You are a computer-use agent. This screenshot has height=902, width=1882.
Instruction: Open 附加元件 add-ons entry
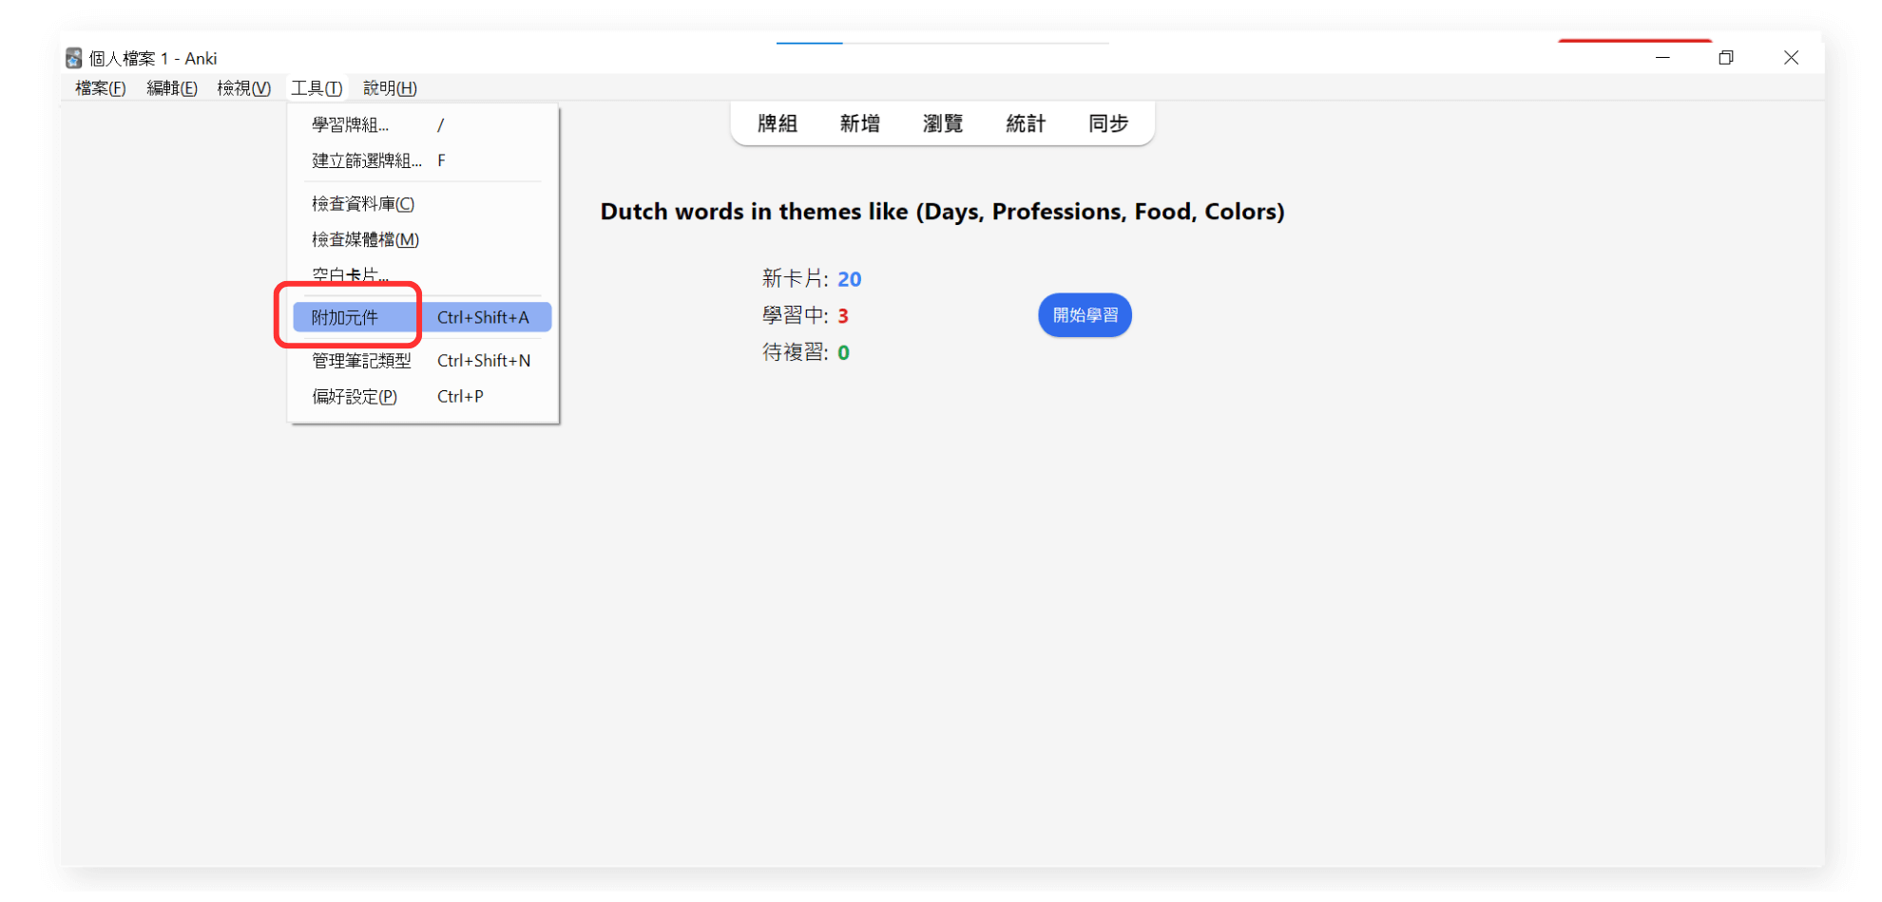pyautogui.click(x=345, y=318)
